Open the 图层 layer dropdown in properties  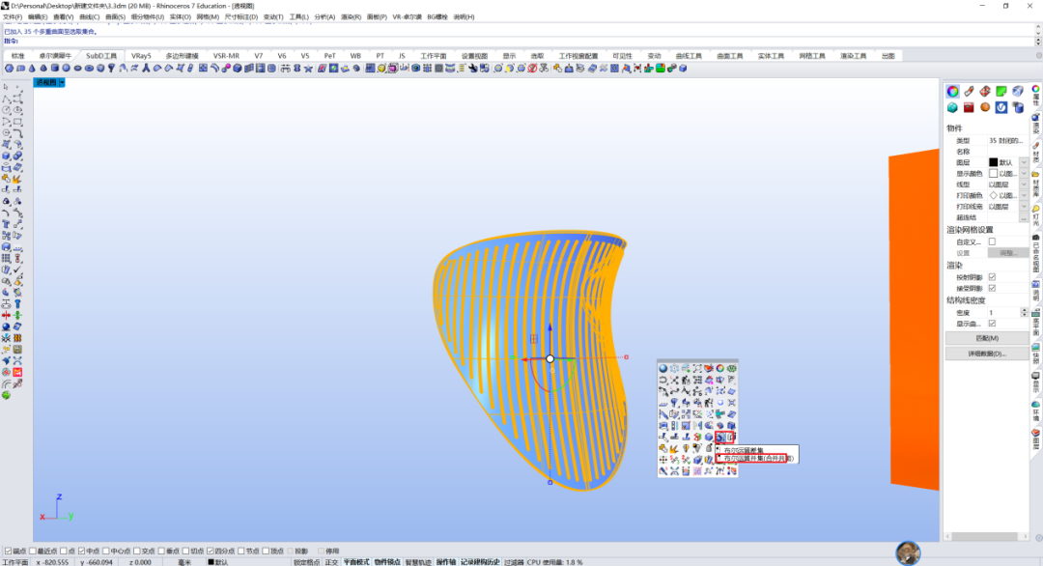[1024, 162]
